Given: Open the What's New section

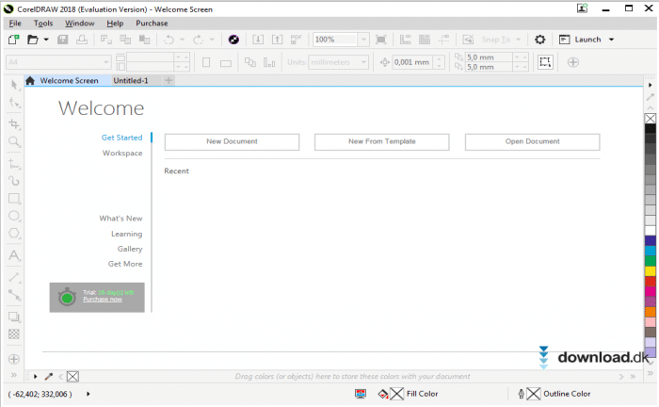Looking at the screenshot, I should pyautogui.click(x=121, y=219).
